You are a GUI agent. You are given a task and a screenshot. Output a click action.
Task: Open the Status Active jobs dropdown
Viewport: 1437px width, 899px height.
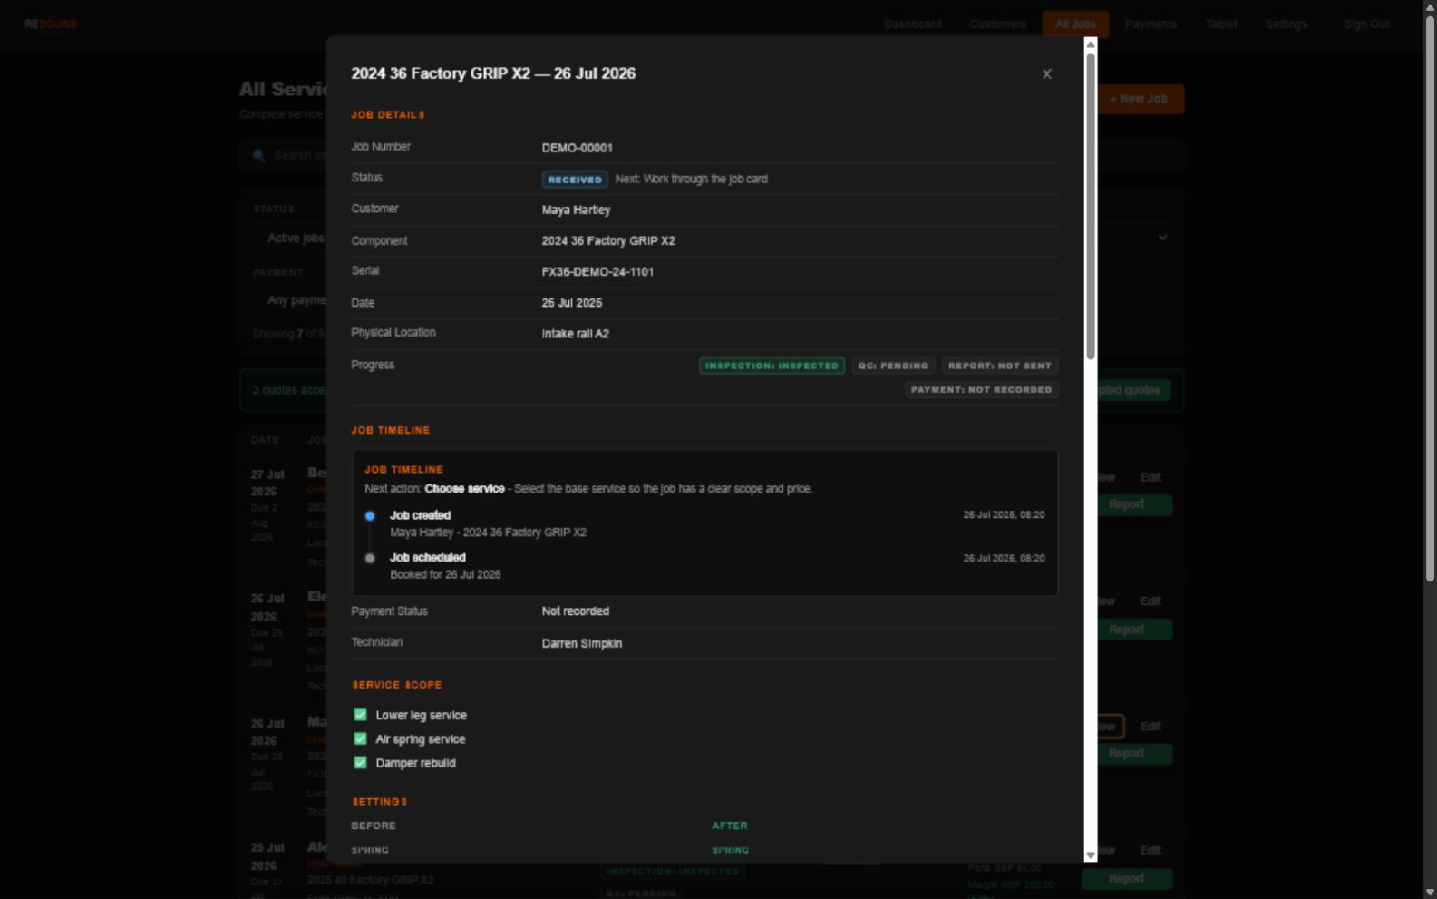(288, 238)
